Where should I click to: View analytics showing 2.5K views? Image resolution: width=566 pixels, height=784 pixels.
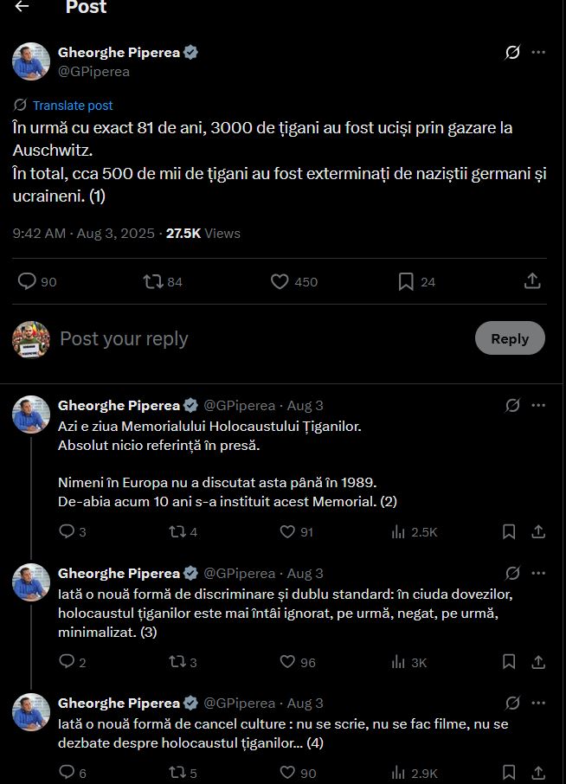[x=414, y=532]
